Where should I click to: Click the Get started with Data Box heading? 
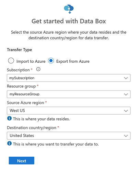[x=69, y=21]
